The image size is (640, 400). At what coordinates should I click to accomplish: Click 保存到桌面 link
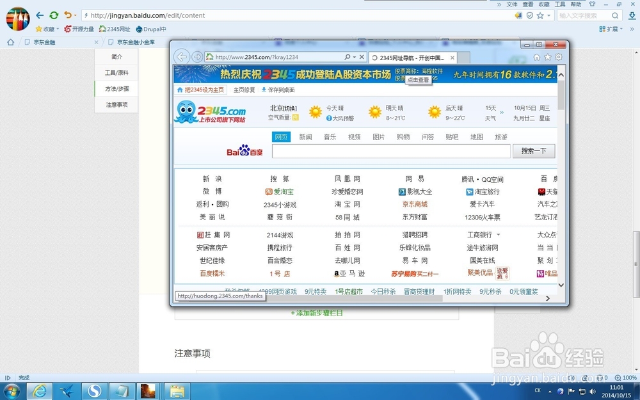tap(278, 90)
